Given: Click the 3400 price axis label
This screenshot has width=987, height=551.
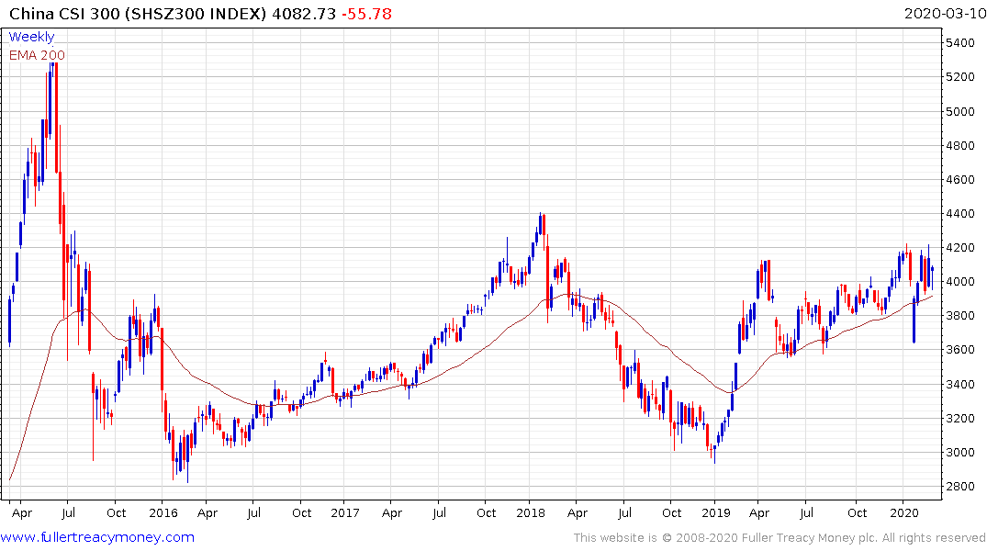Looking at the screenshot, I should [960, 384].
